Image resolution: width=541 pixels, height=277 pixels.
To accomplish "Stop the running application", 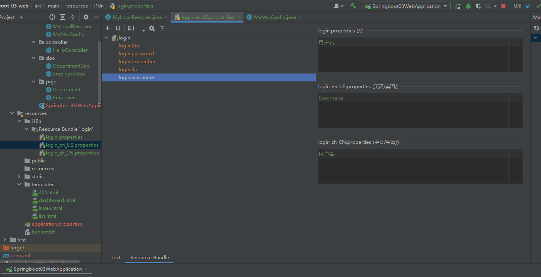I will point(503,6).
